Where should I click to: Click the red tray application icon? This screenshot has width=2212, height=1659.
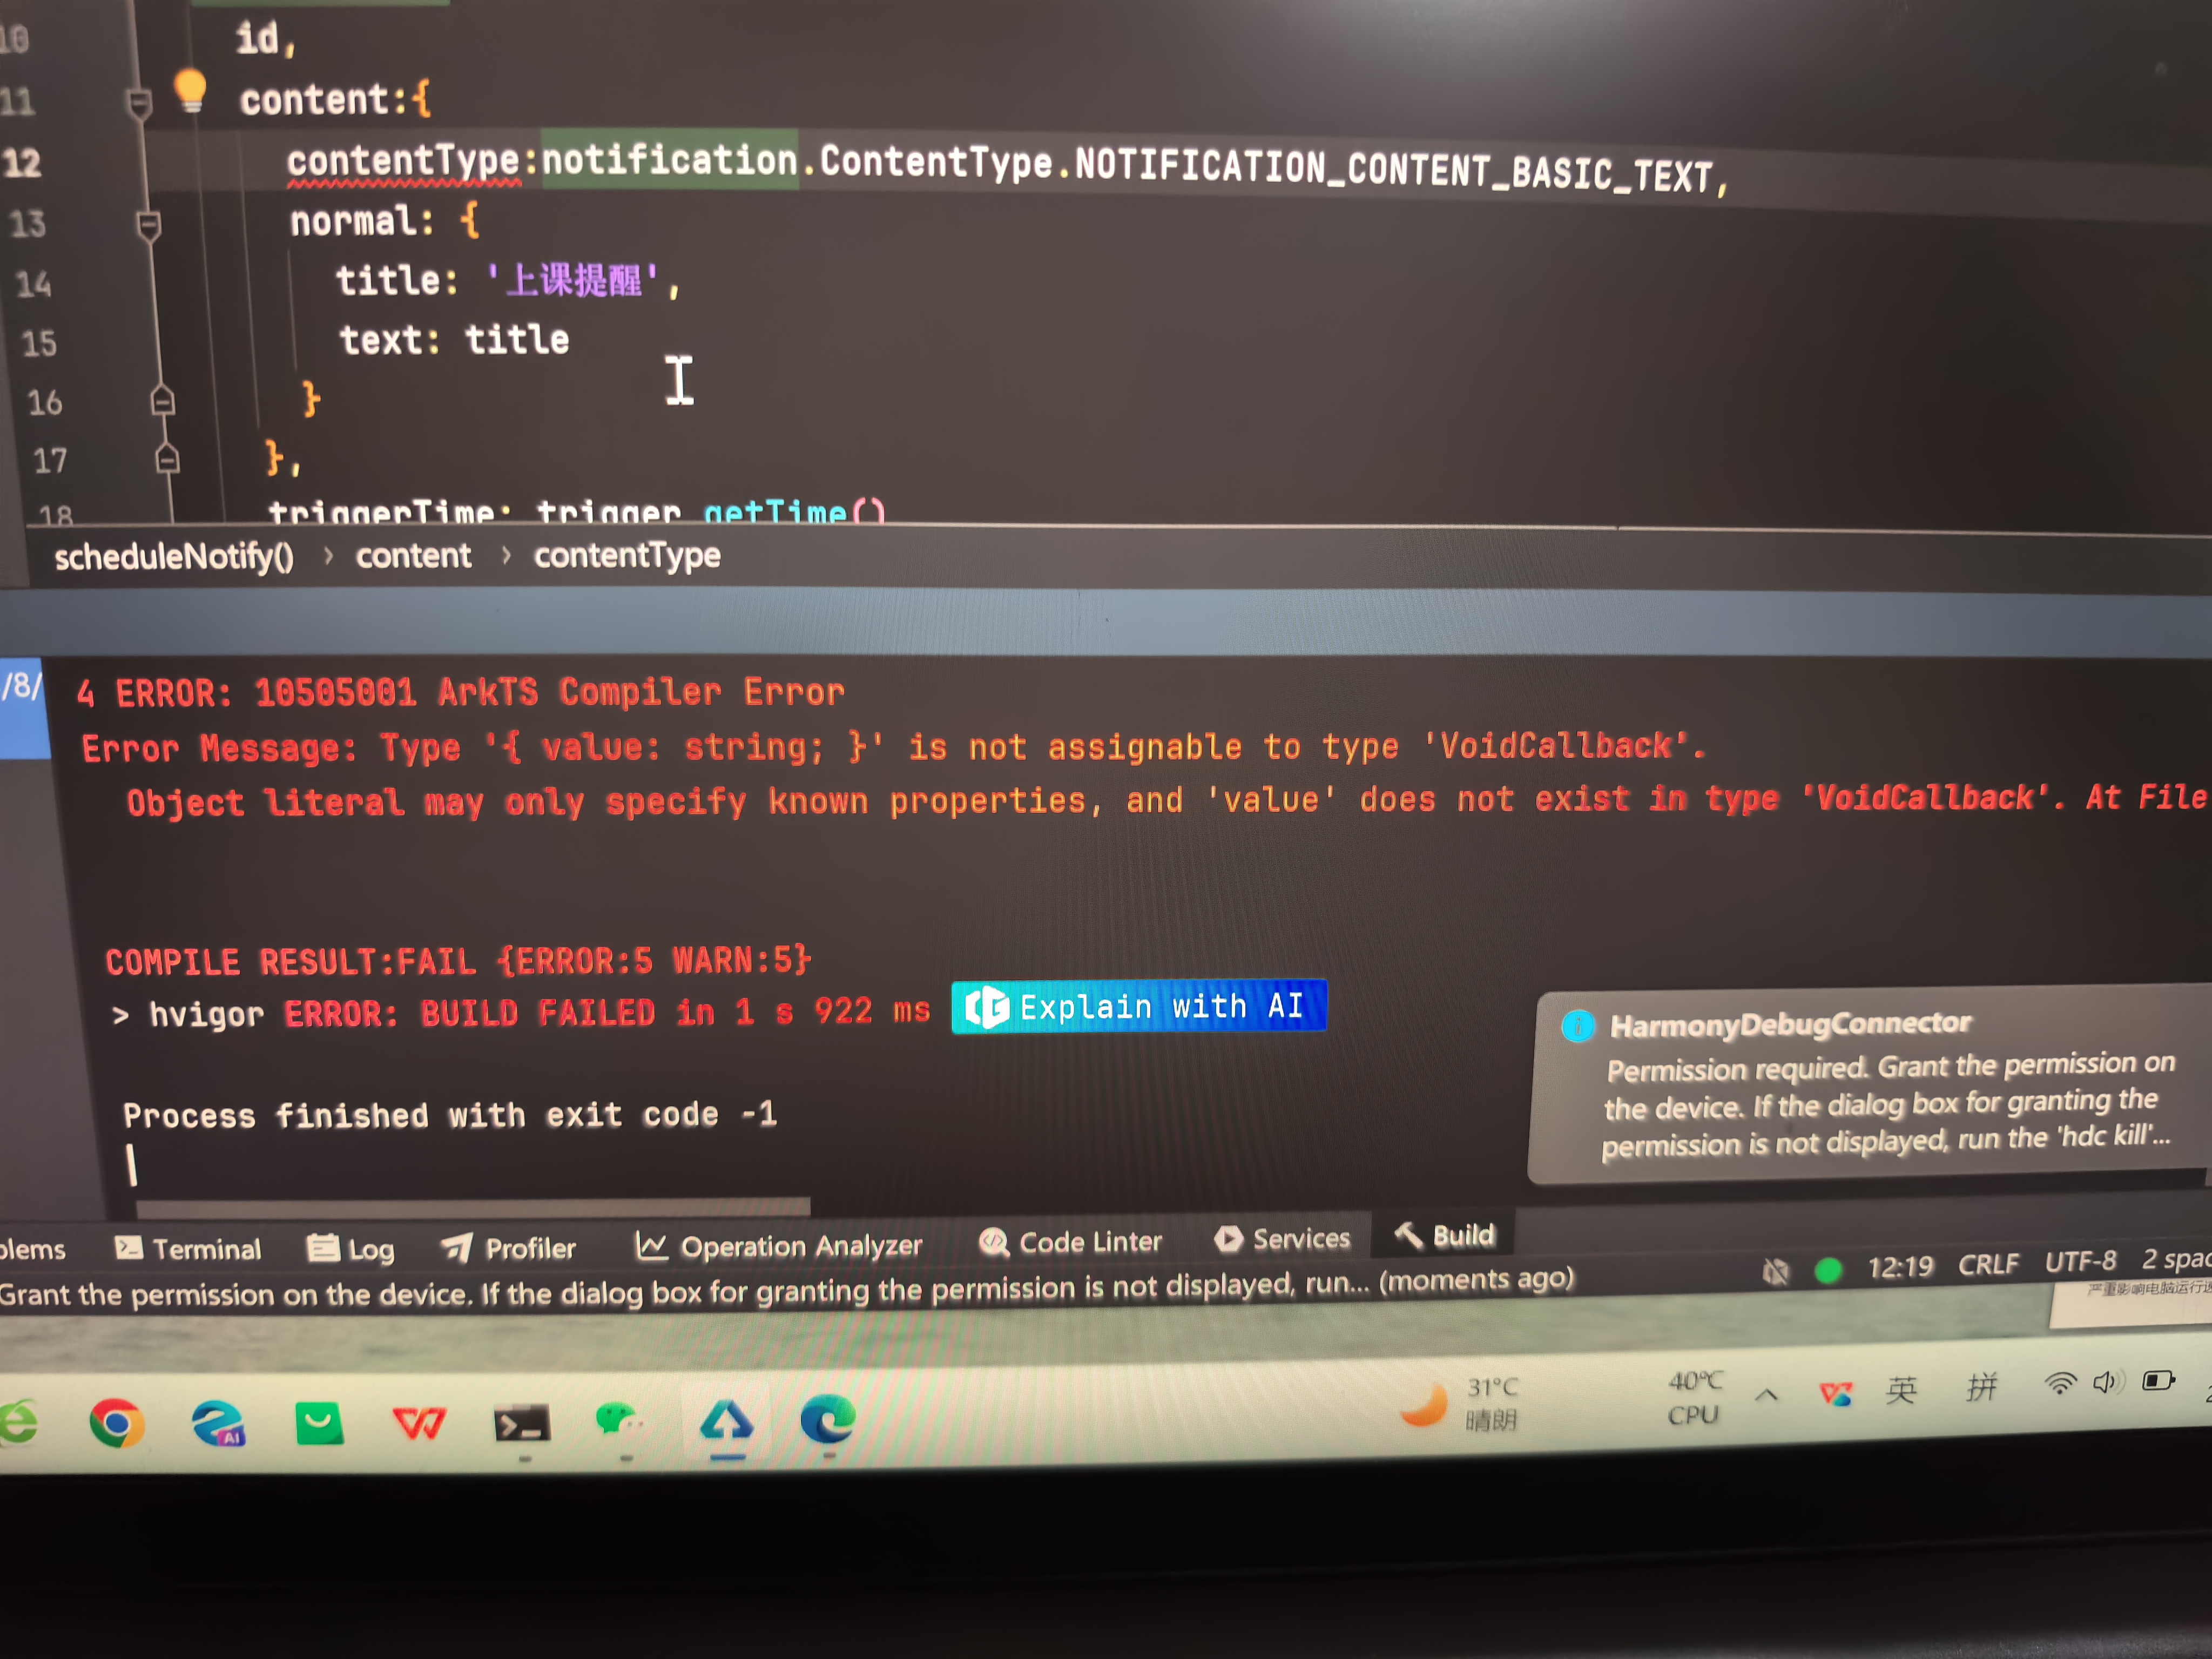1836,1393
